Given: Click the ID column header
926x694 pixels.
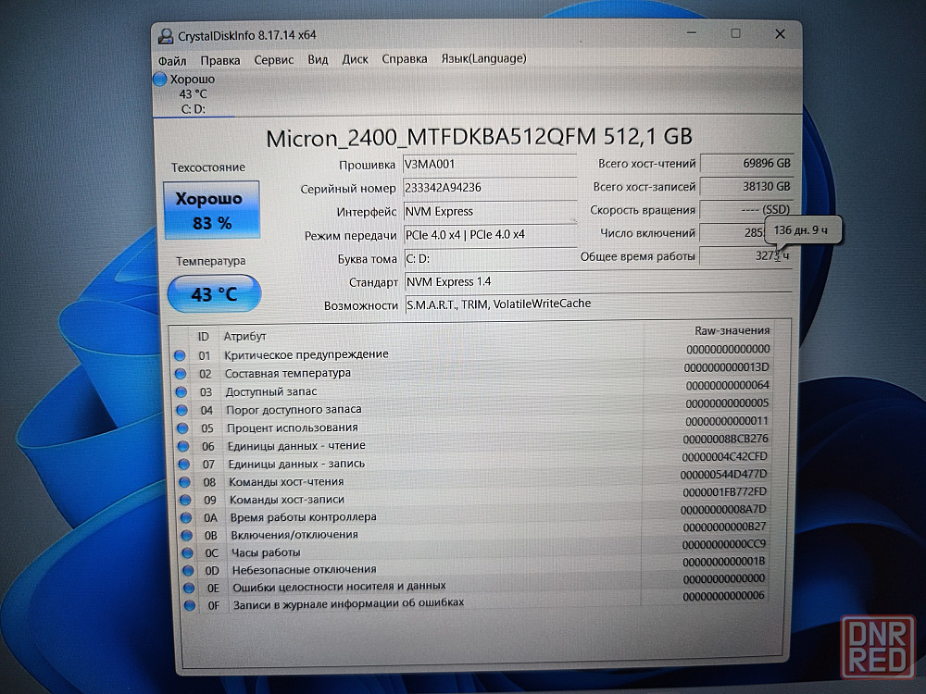Looking at the screenshot, I should 203,337.
